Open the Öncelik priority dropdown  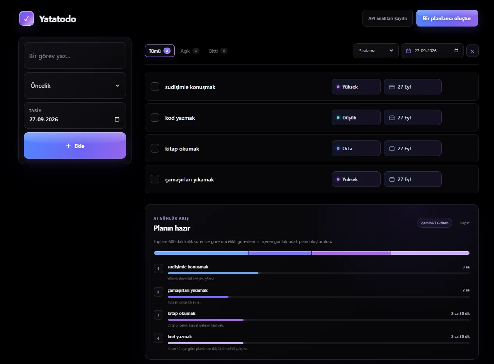click(75, 85)
